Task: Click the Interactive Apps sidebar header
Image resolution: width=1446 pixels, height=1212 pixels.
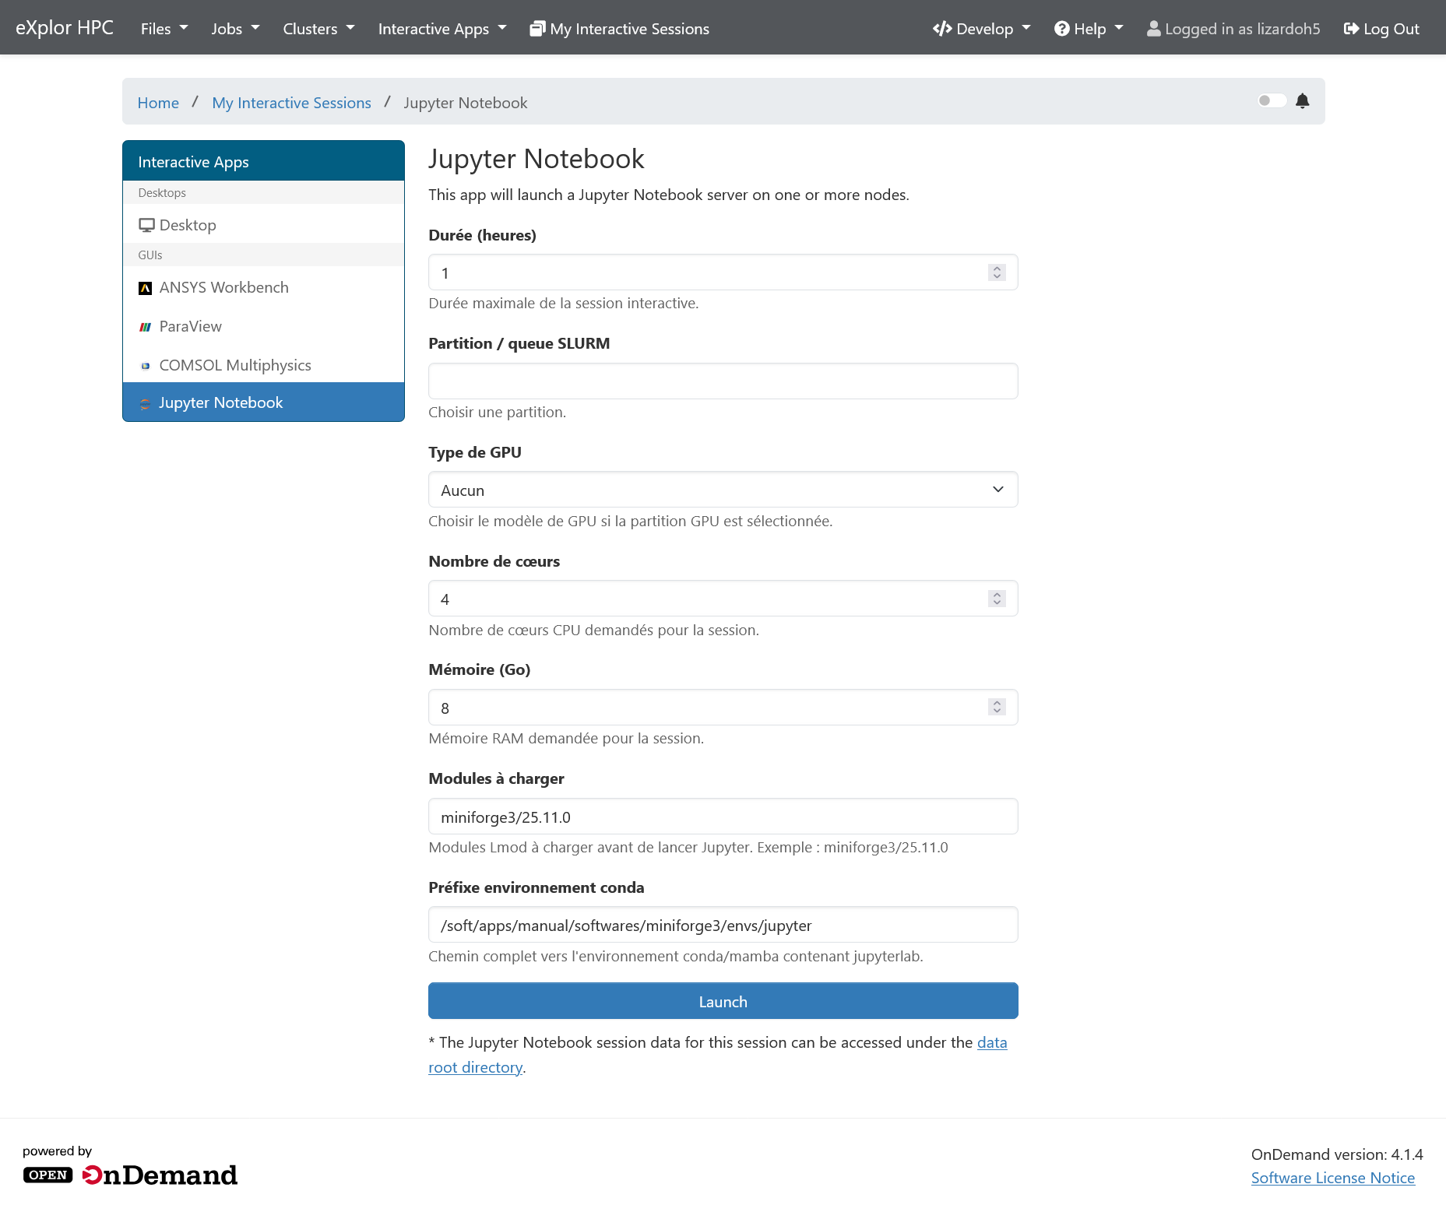Action: [x=263, y=161]
